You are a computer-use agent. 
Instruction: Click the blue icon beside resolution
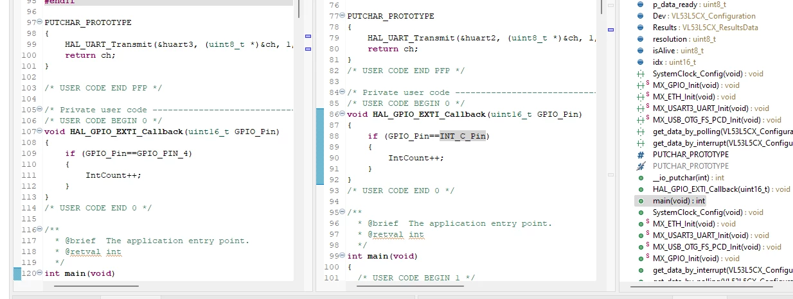[640, 39]
